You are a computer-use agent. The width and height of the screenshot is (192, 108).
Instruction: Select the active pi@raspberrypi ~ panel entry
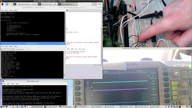pos(67,4)
